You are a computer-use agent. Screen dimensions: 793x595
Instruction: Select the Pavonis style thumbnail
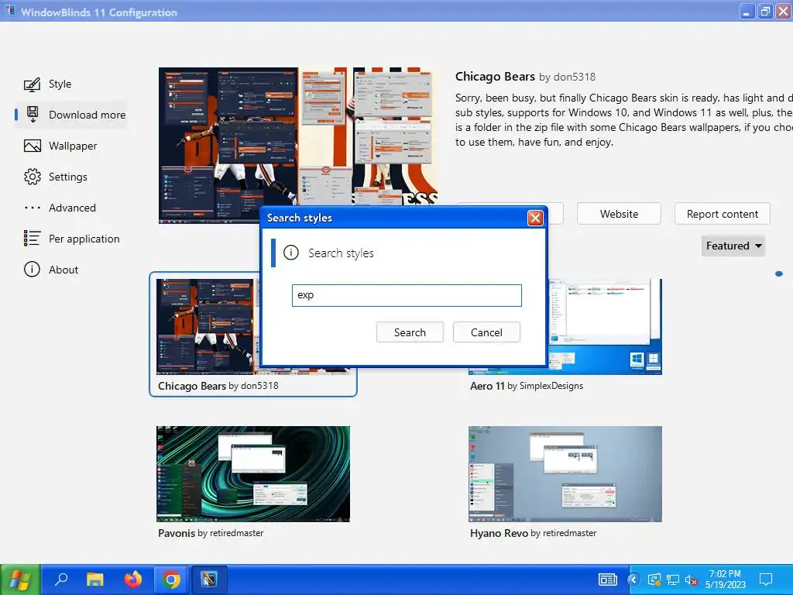pos(253,474)
